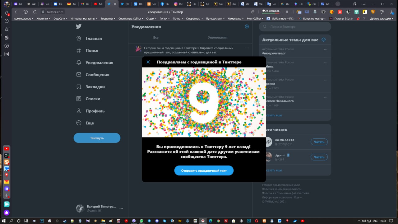The width and height of the screenshot is (398, 224).
Task: Open the trend #нюдсочетверг
Action: click(274, 53)
